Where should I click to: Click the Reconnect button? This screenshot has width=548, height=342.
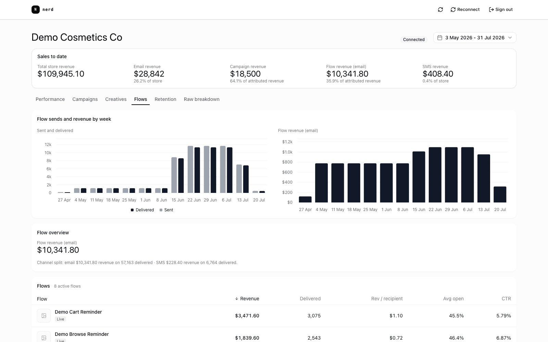(465, 10)
